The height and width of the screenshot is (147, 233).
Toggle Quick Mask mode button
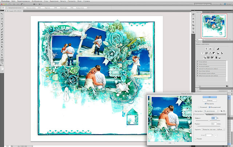[2, 71]
